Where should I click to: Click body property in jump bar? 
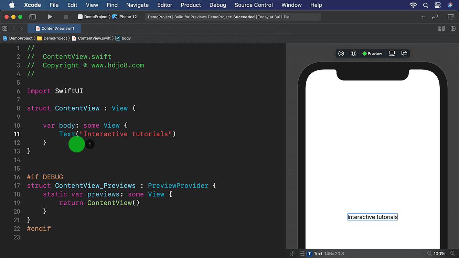point(123,38)
